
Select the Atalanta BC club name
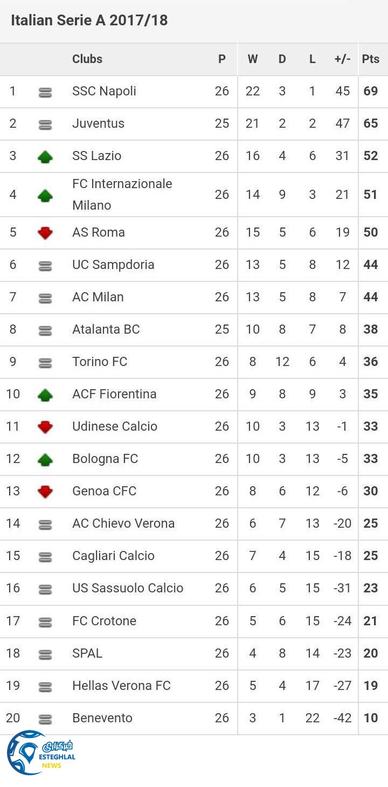106,329
